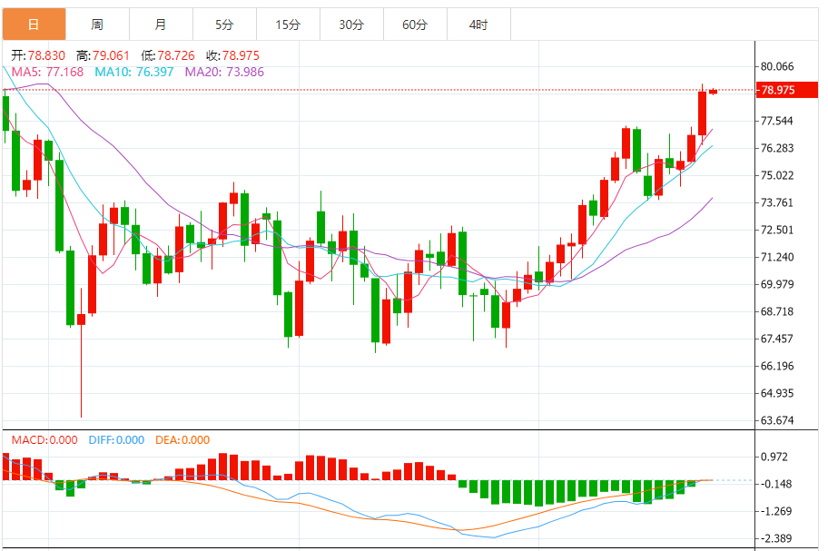828x551 pixels.
Task: Open the 30分 timeframe tab
Action: [x=351, y=25]
